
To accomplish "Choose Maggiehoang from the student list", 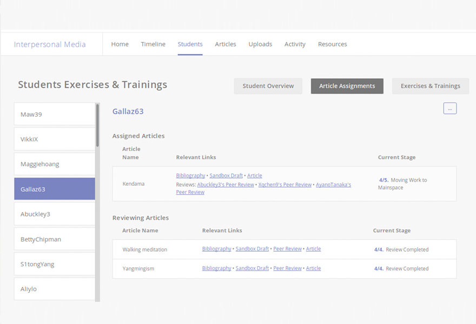I will point(55,164).
